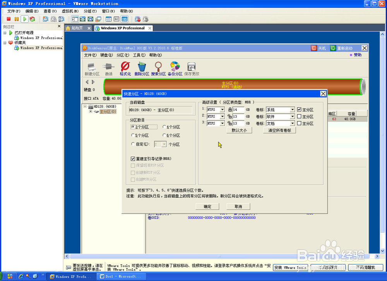The image size is (387, 281).
Task: Click the 默认大小 button
Action: pyautogui.click(x=239, y=130)
